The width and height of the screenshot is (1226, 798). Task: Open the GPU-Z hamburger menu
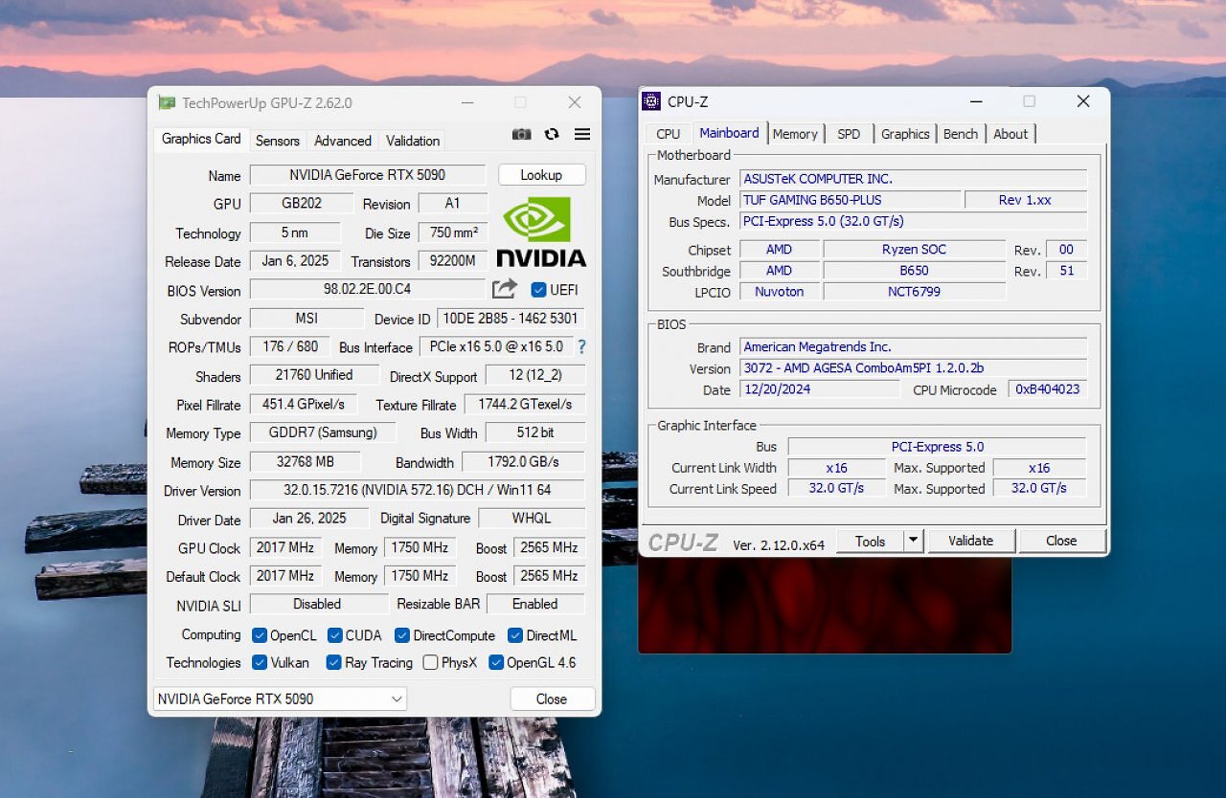point(582,134)
